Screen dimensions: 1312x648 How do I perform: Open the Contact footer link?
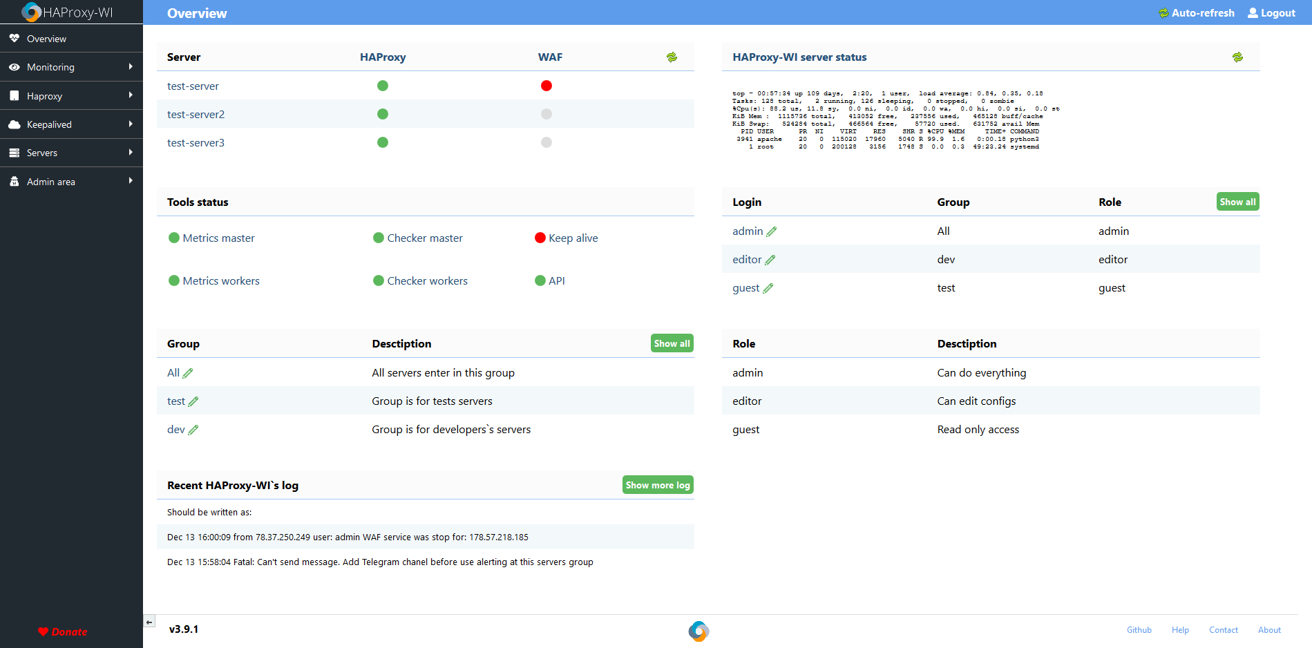click(1224, 630)
